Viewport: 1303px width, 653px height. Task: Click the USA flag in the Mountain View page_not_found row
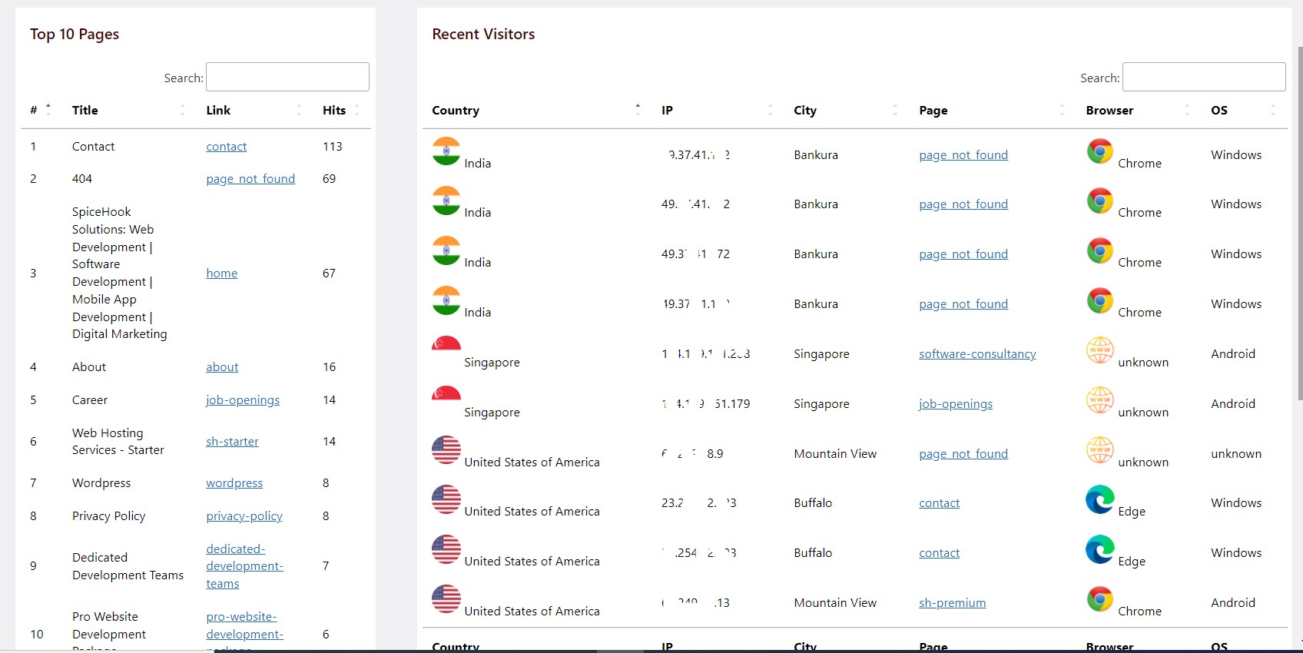446,450
